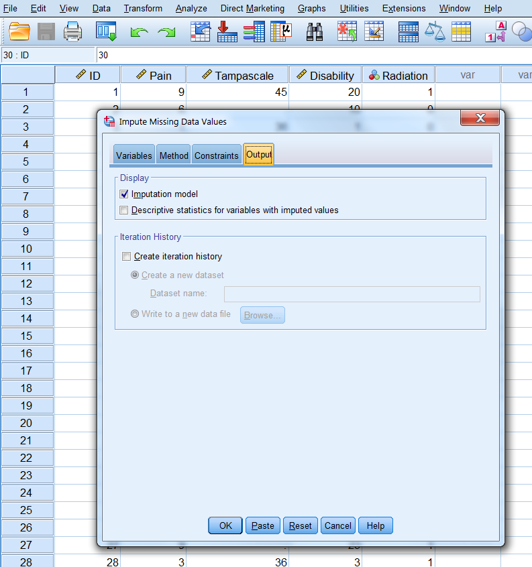Check Create iteration history
The image size is (532, 567).
click(126, 257)
